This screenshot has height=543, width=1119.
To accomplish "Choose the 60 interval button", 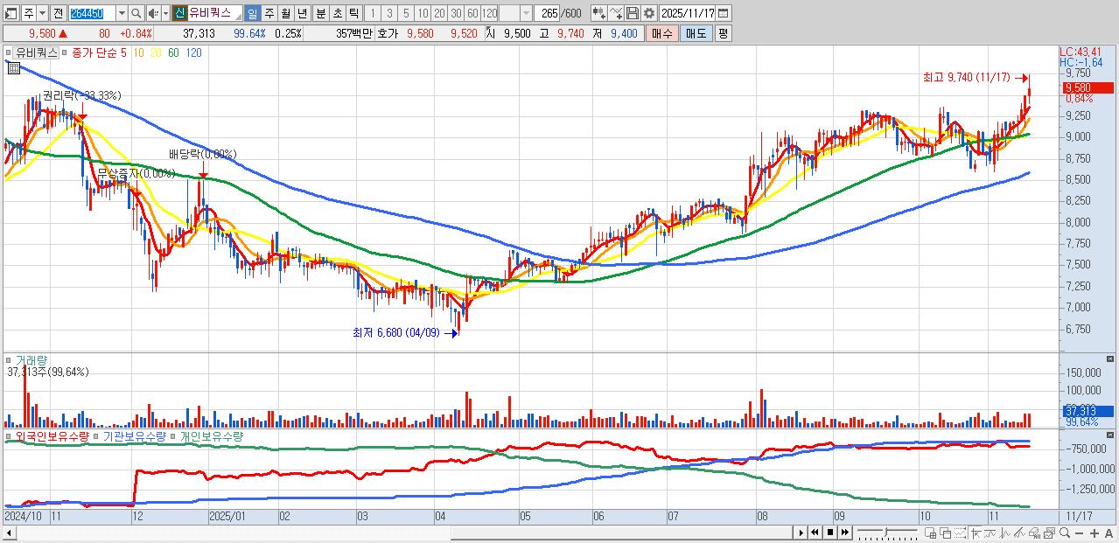I will coord(472,13).
